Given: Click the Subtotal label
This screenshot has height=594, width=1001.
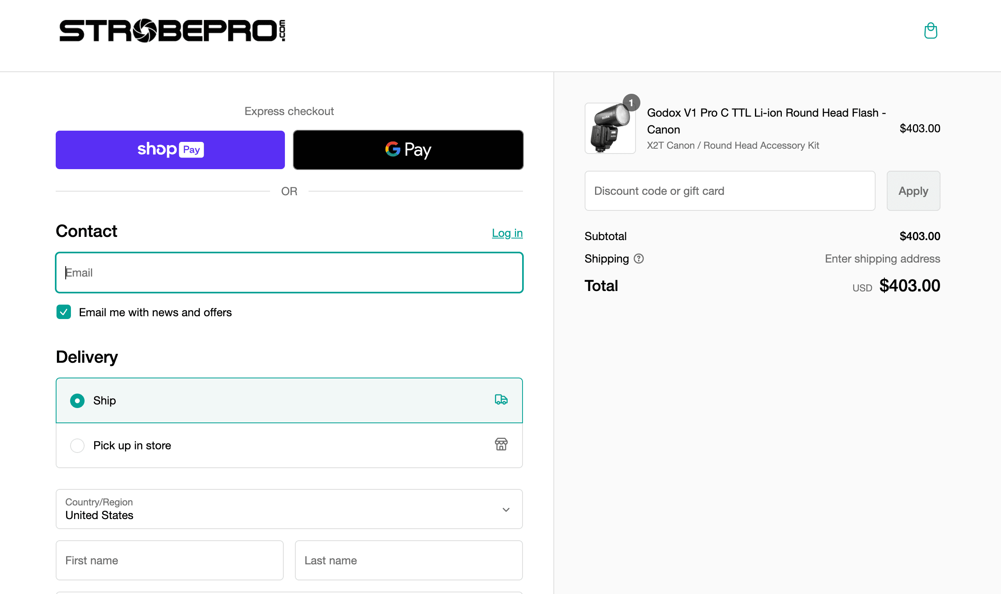Looking at the screenshot, I should coord(605,236).
